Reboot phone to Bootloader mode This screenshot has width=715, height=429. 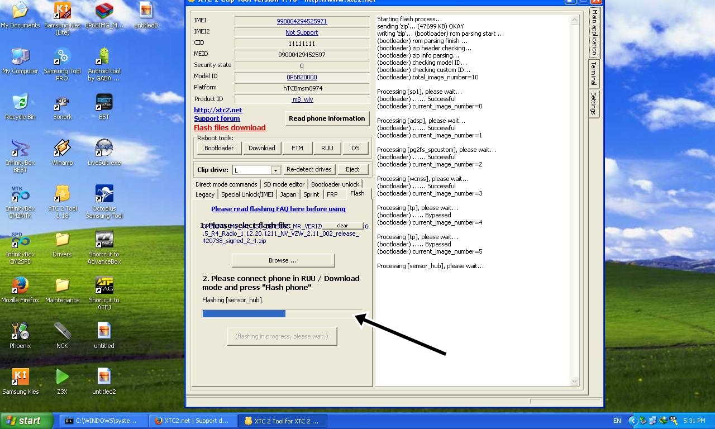[x=219, y=148]
